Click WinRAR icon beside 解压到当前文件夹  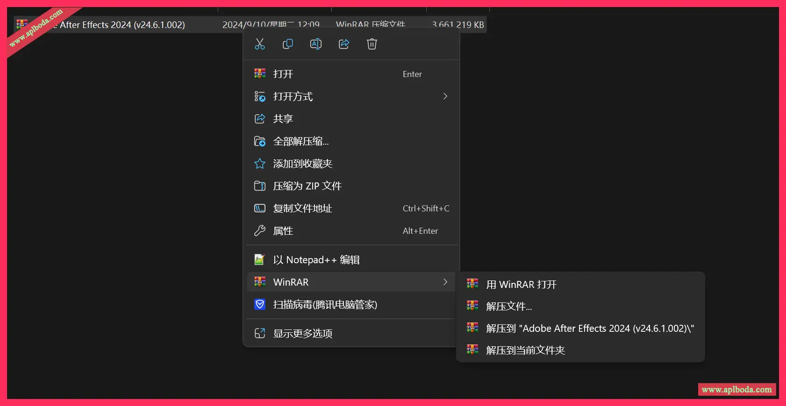pyautogui.click(x=472, y=350)
